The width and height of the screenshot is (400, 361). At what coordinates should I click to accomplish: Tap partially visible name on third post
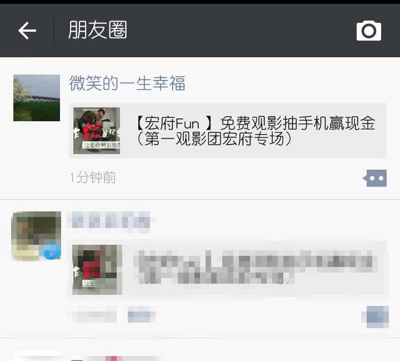115,358
